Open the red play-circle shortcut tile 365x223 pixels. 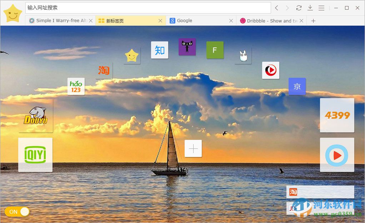coord(271,70)
